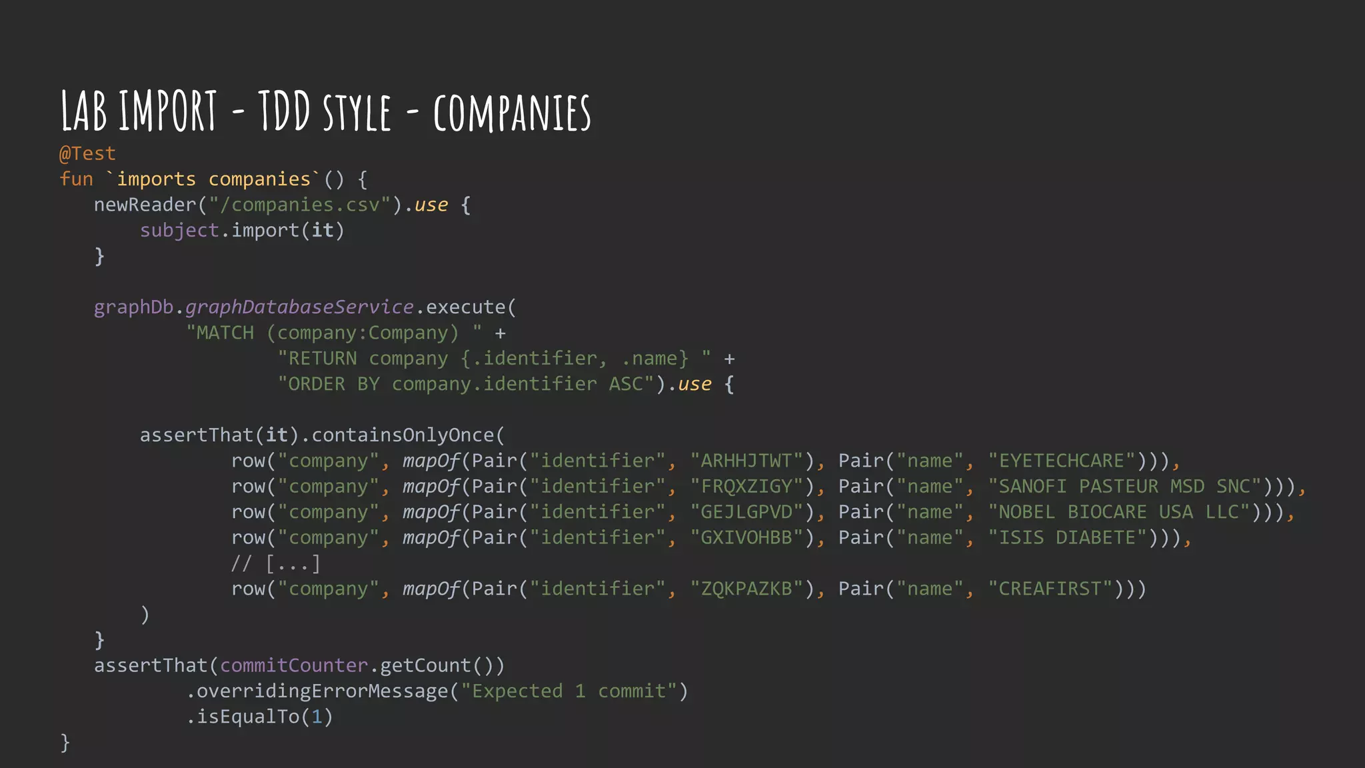
Task: Click the "ORDER BY company.identifier ASC" string
Action: [x=466, y=384]
